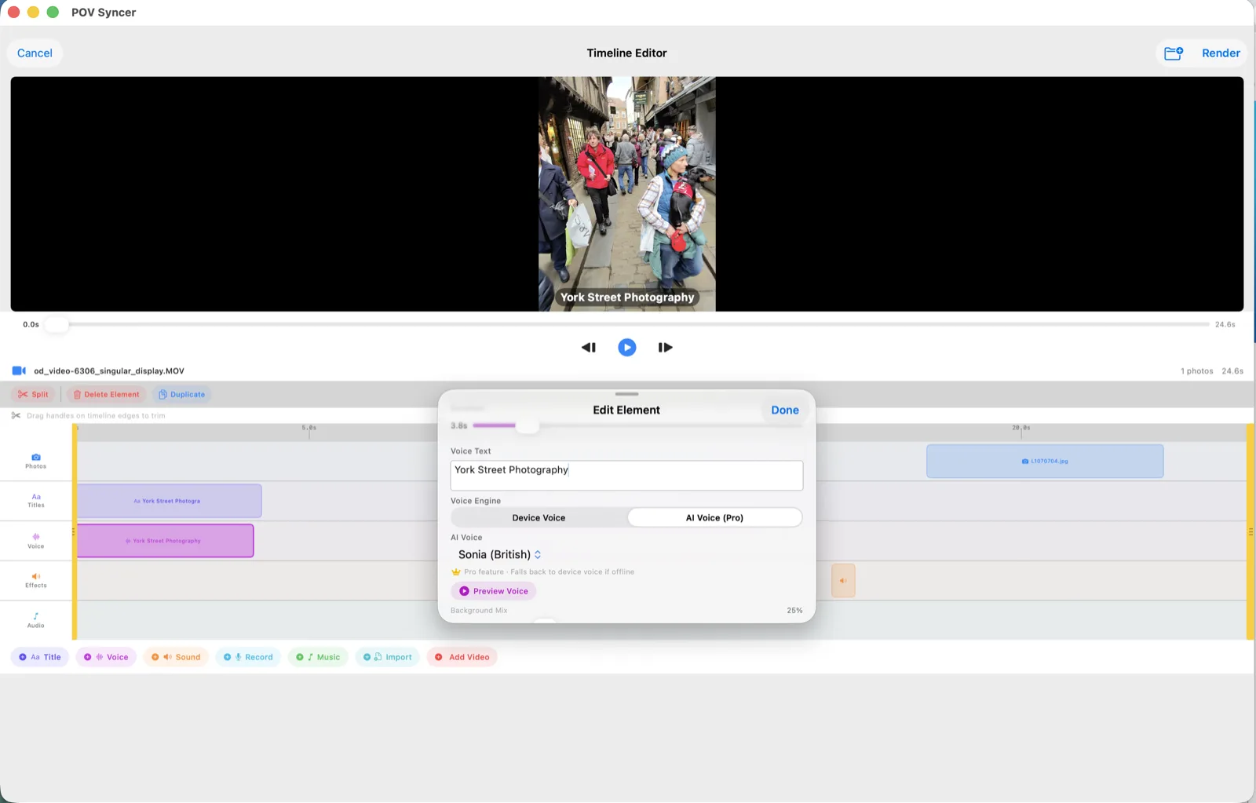
Task: Select the Effects track speaker icon
Action: (x=36, y=576)
